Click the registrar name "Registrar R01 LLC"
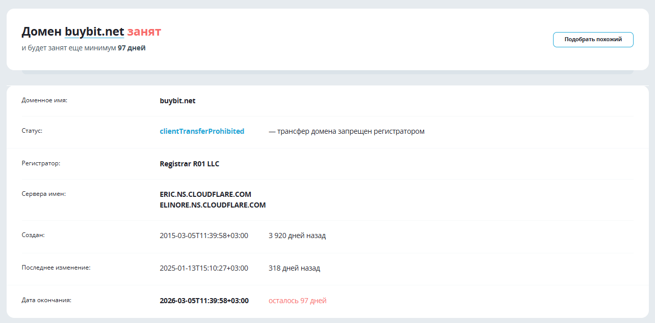Screen dimensions: 655x323 [189, 164]
